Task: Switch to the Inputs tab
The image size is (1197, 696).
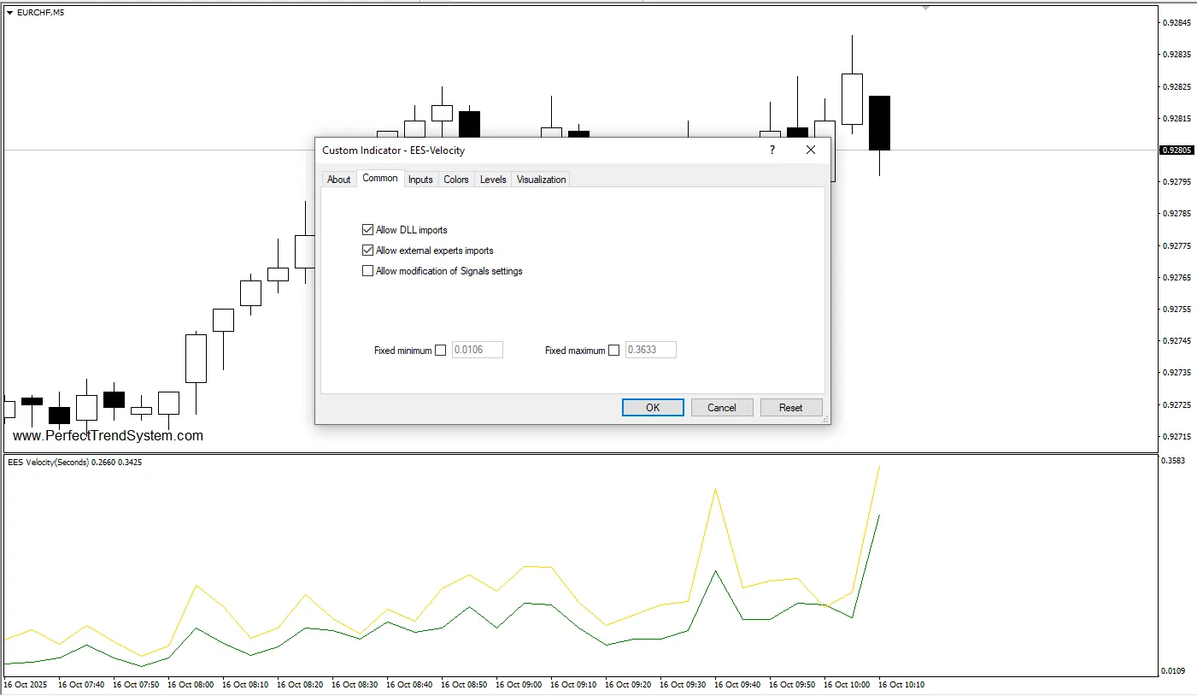Action: coord(420,180)
